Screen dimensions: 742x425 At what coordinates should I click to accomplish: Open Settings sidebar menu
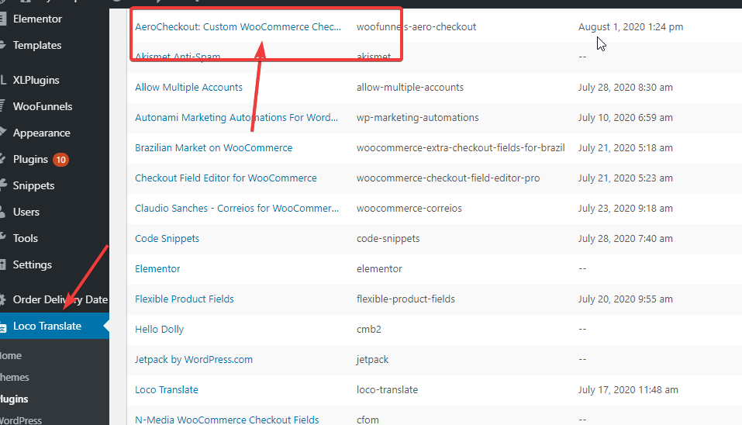tap(33, 264)
